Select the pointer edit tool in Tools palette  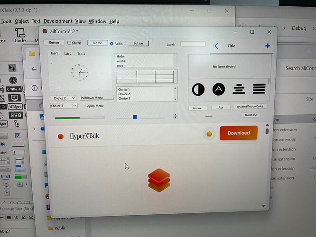pyautogui.click(x=12, y=68)
